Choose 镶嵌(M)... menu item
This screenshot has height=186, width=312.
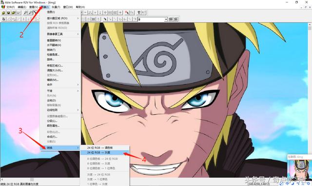tap(60, 80)
